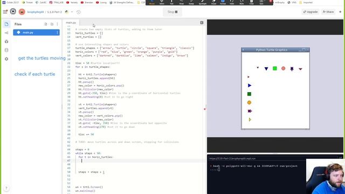Screen dimensions: 345x194
Task: Click Zoom annotation Save
Action: point(261,2)
